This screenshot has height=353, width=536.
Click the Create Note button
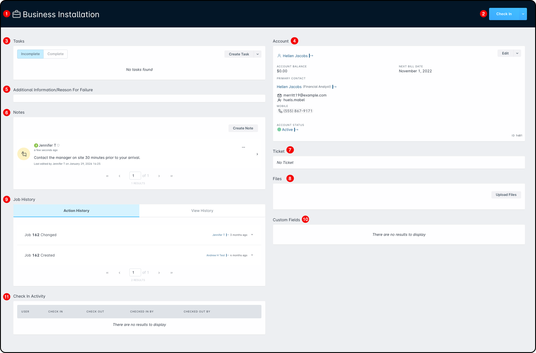coord(243,128)
